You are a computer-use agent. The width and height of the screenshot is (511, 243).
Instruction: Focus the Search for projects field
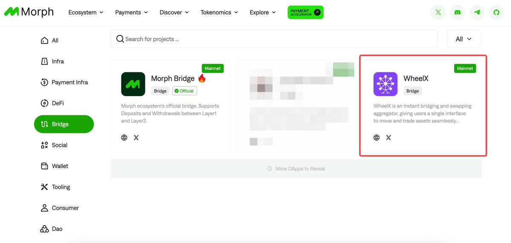[x=274, y=39]
